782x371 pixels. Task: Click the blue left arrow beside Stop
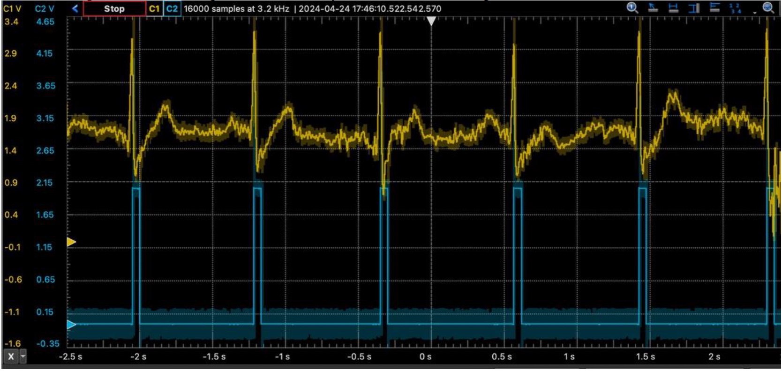point(75,8)
